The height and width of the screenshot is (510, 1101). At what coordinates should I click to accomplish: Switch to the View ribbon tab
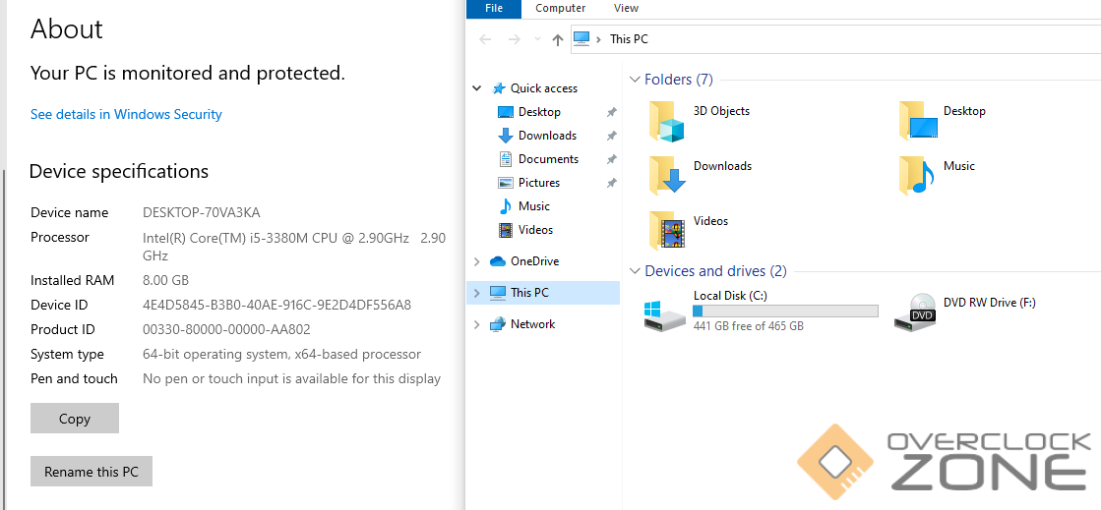coord(626,8)
